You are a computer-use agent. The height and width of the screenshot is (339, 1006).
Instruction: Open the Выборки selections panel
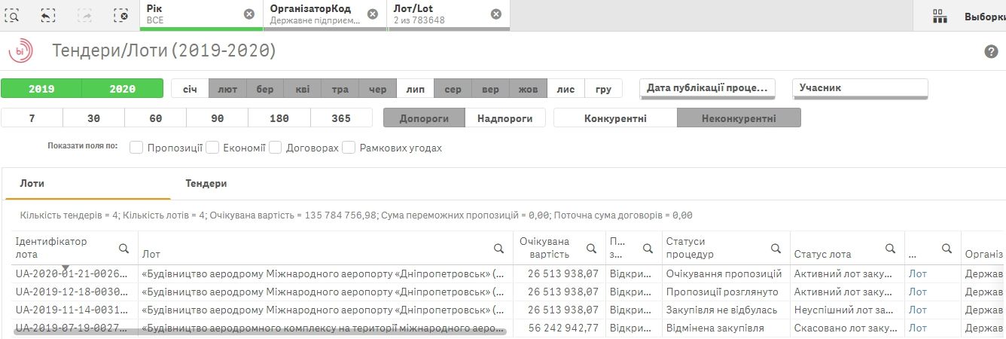[985, 16]
